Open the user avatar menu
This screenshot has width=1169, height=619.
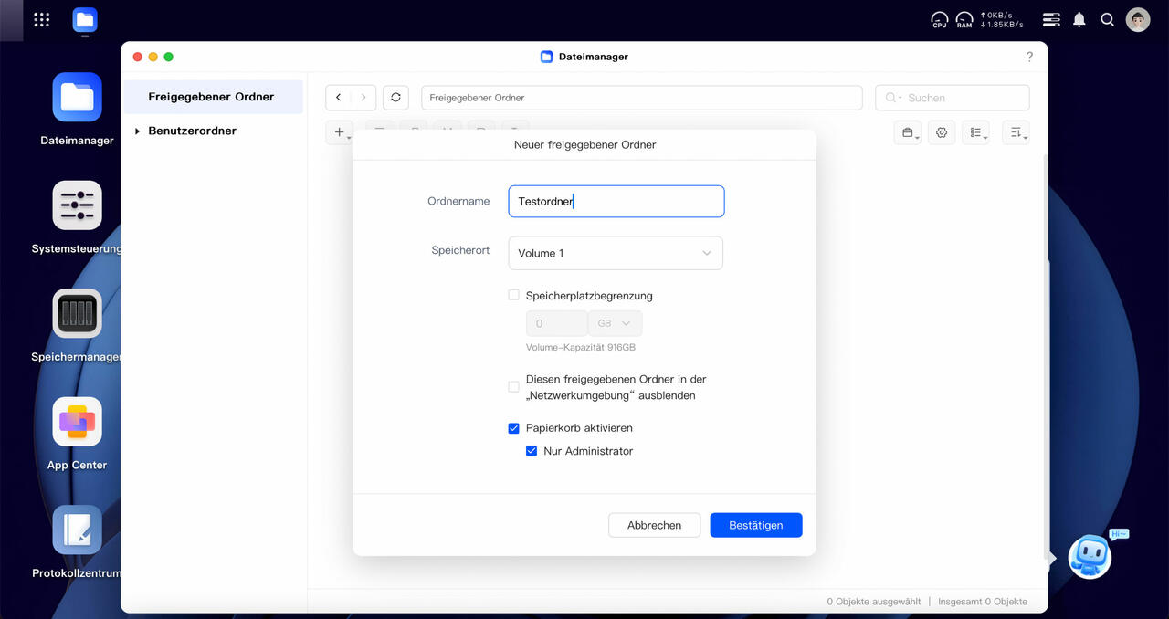pos(1138,19)
